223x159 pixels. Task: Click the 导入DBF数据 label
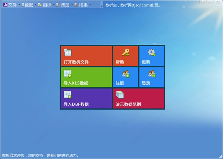[x=76, y=104]
